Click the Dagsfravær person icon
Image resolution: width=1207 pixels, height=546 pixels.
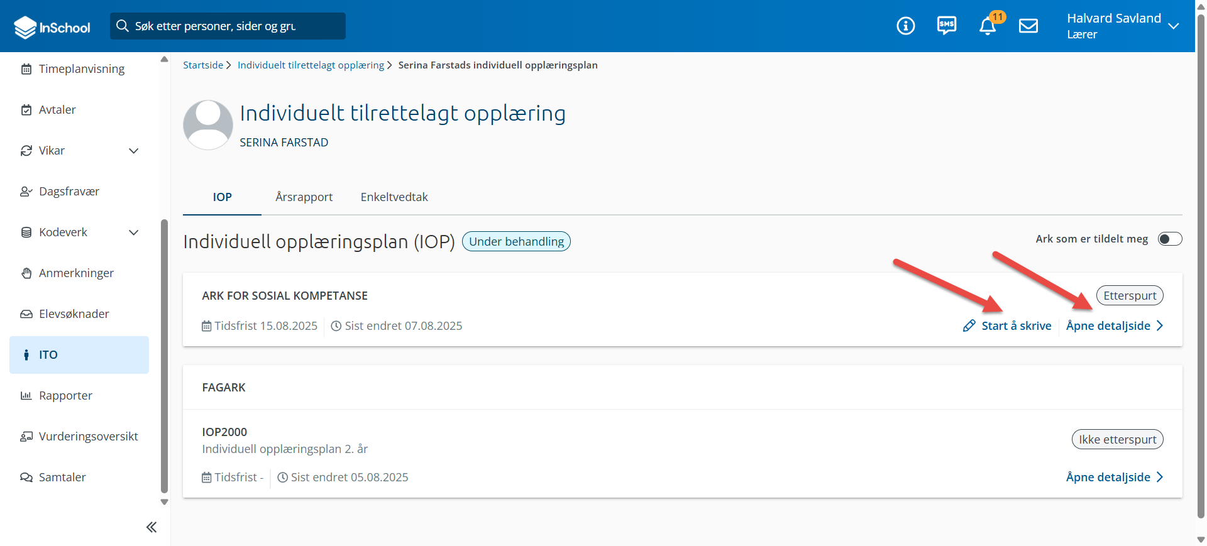click(26, 192)
